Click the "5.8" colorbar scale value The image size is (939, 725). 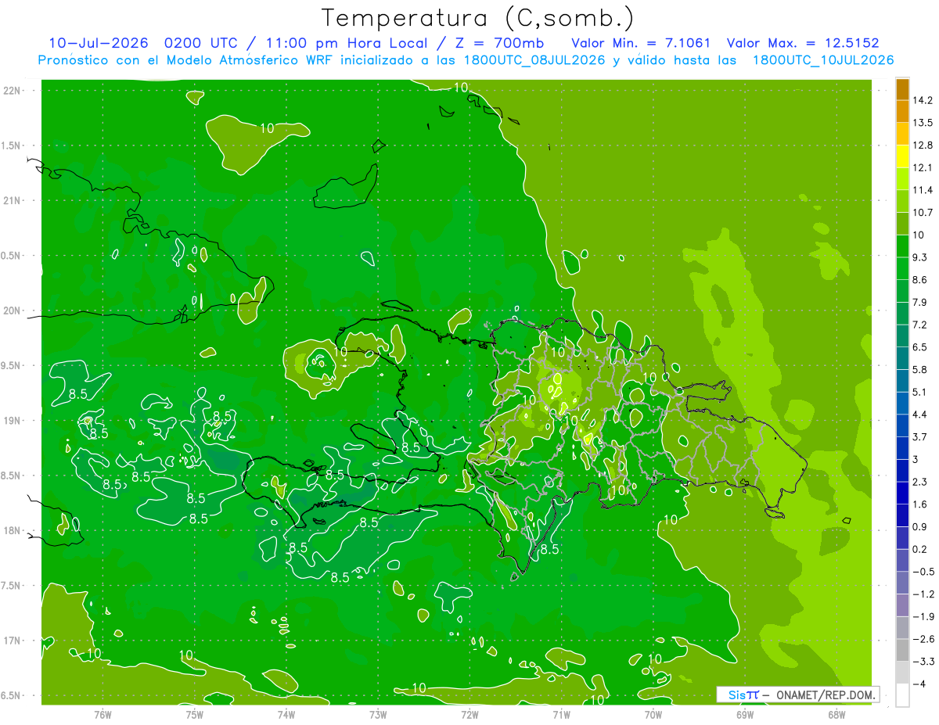click(x=921, y=369)
